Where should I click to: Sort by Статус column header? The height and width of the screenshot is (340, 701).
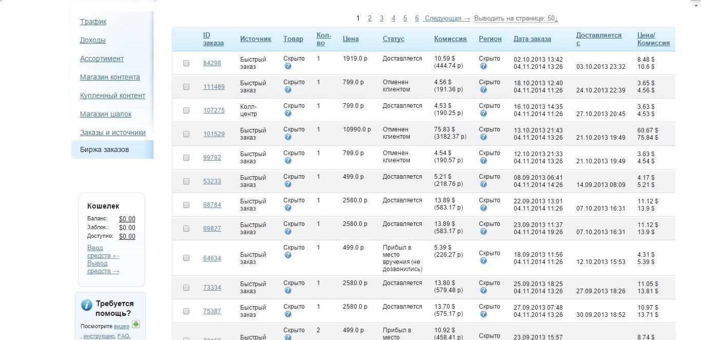pyautogui.click(x=394, y=39)
